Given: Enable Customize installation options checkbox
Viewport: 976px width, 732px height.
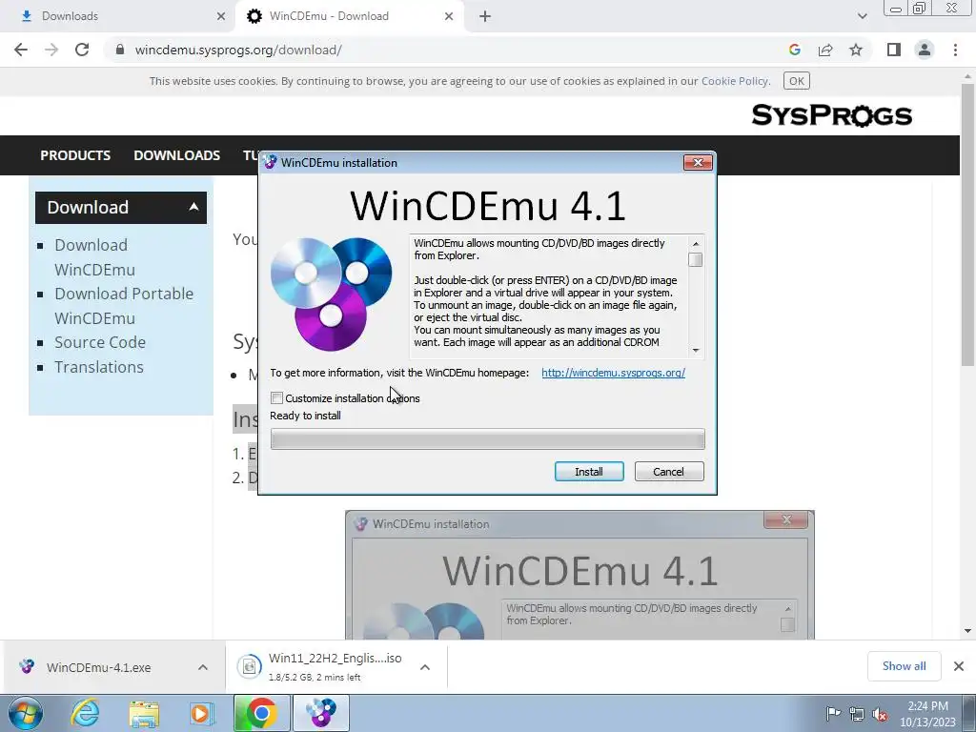Looking at the screenshot, I should pos(277,397).
